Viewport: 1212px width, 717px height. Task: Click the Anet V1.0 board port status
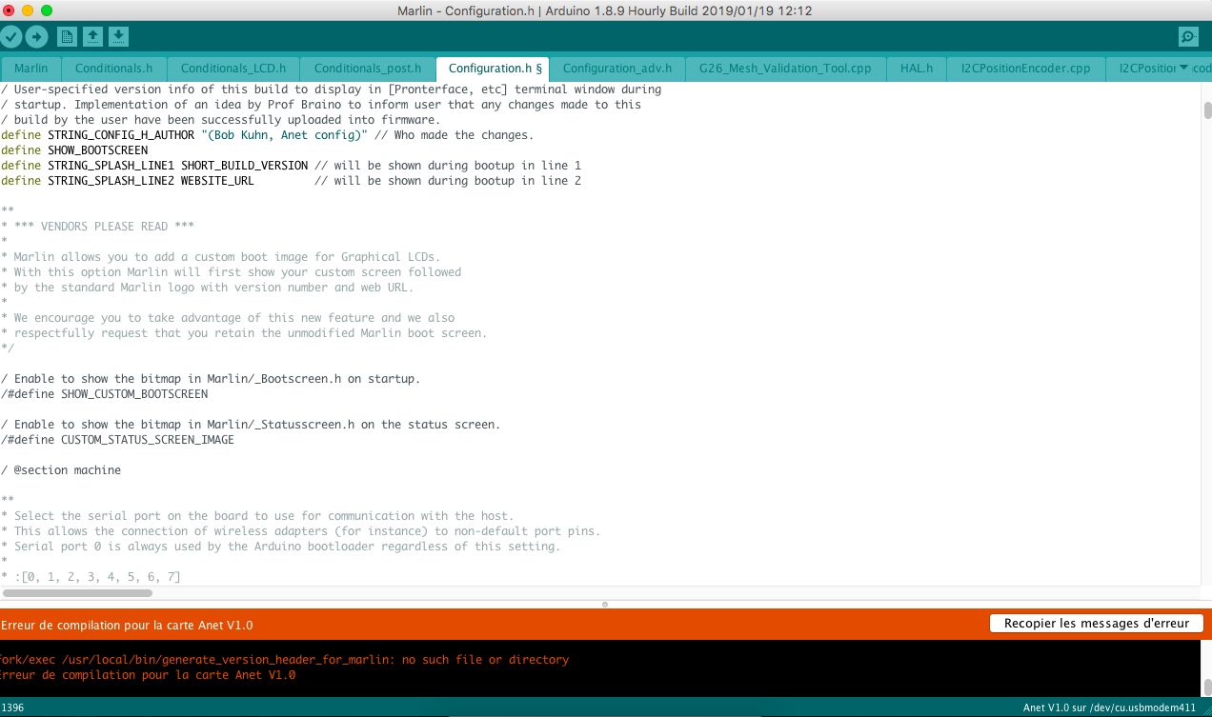[x=1110, y=707]
